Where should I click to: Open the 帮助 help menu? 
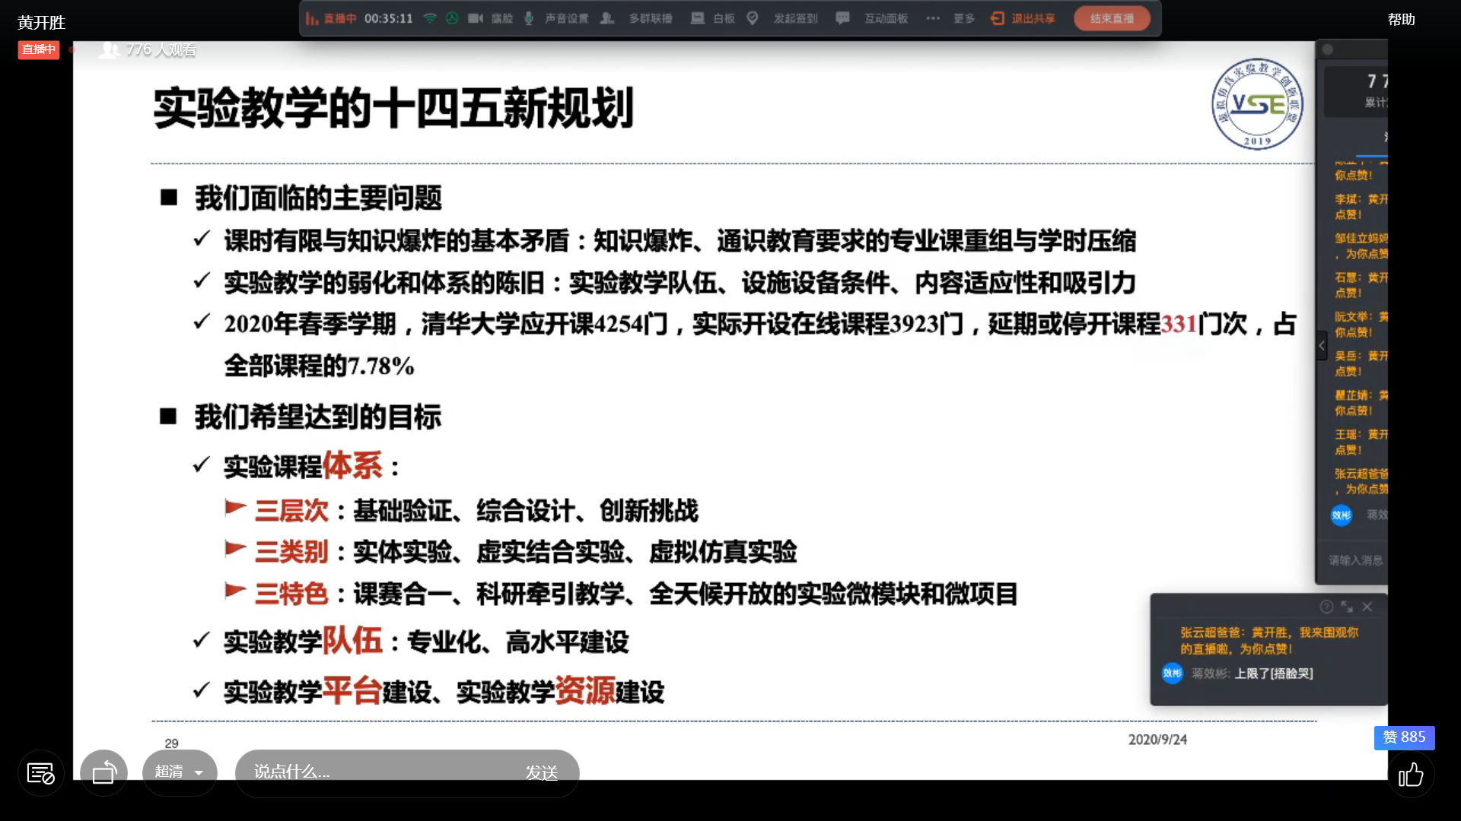pyautogui.click(x=1401, y=20)
